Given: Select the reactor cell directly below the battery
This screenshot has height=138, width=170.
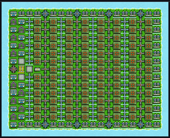Looking at the screenshot, I should (37, 77).
